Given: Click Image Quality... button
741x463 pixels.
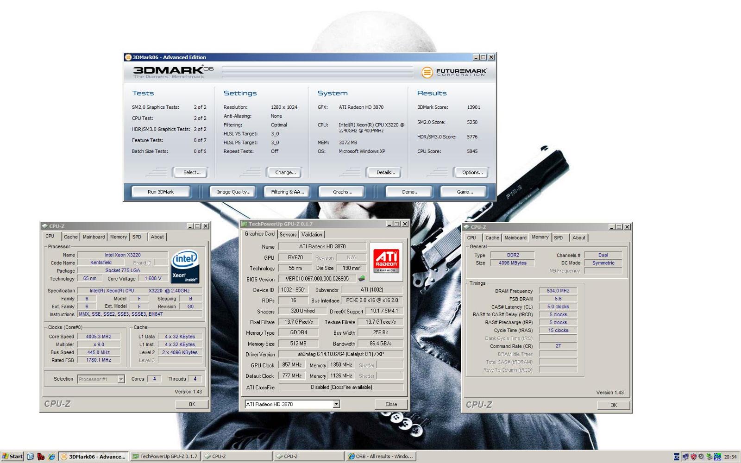Looking at the screenshot, I should click(233, 192).
